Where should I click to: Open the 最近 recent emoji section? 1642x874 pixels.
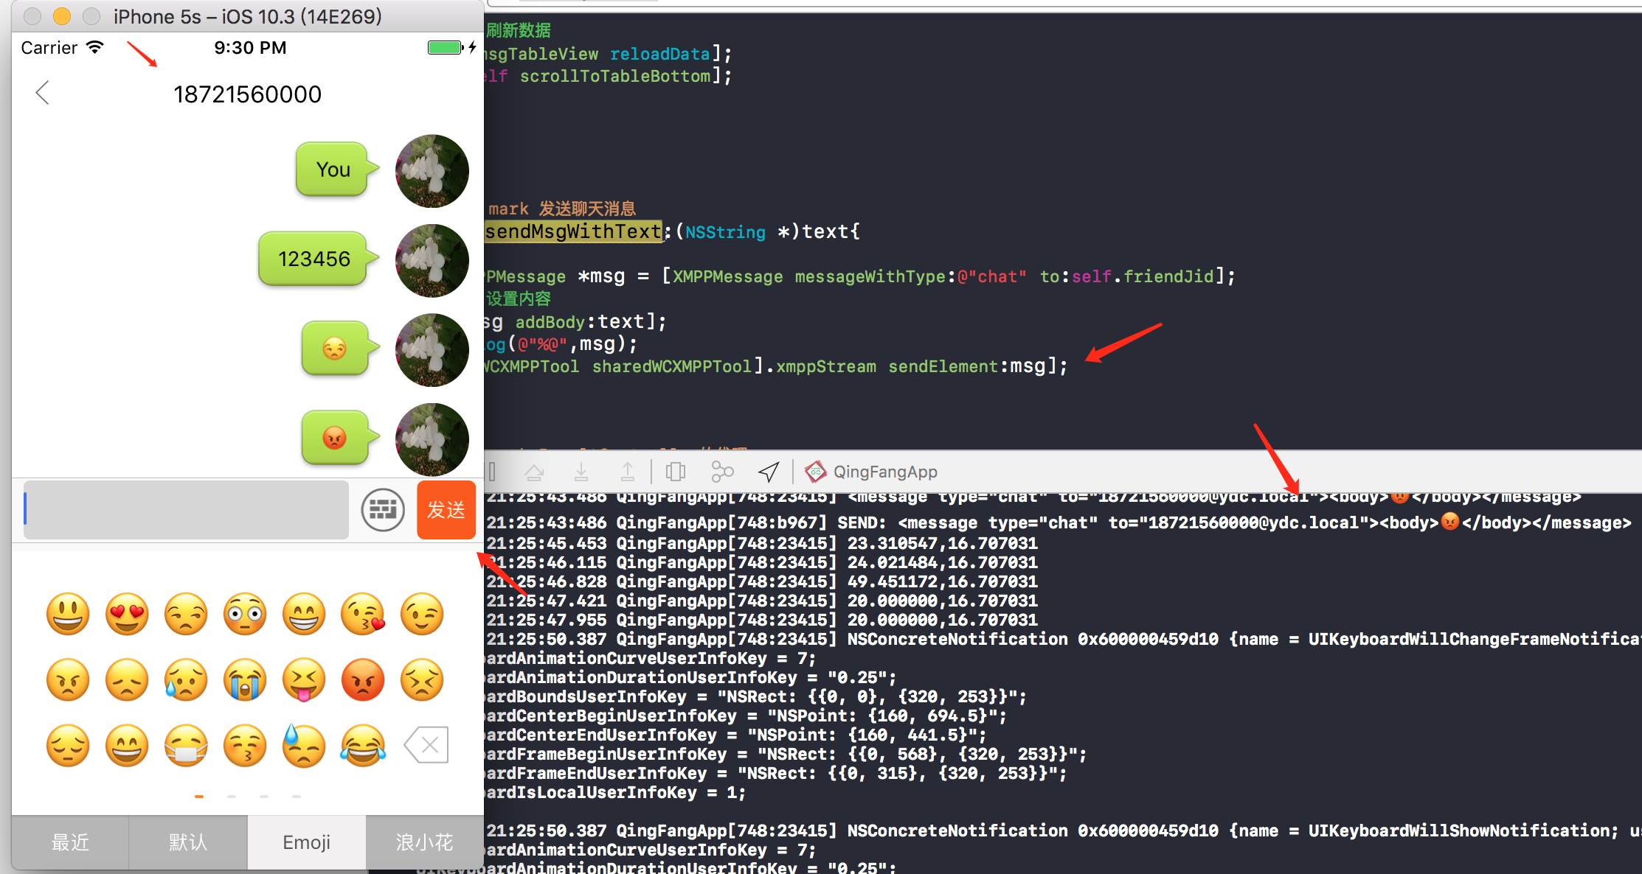coord(70,842)
